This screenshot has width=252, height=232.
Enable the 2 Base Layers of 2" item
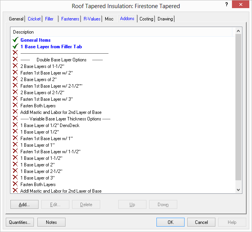(x=15, y=79)
